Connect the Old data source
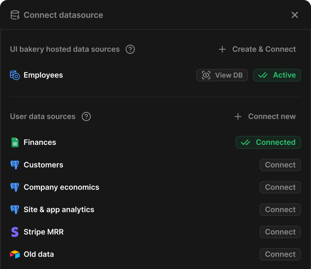 pyautogui.click(x=280, y=254)
